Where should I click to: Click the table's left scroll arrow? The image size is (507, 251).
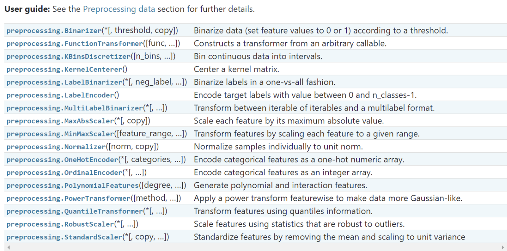8,247
